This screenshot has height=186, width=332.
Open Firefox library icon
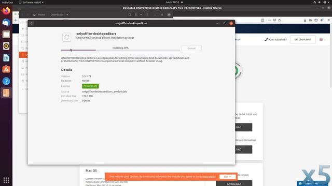310,20
